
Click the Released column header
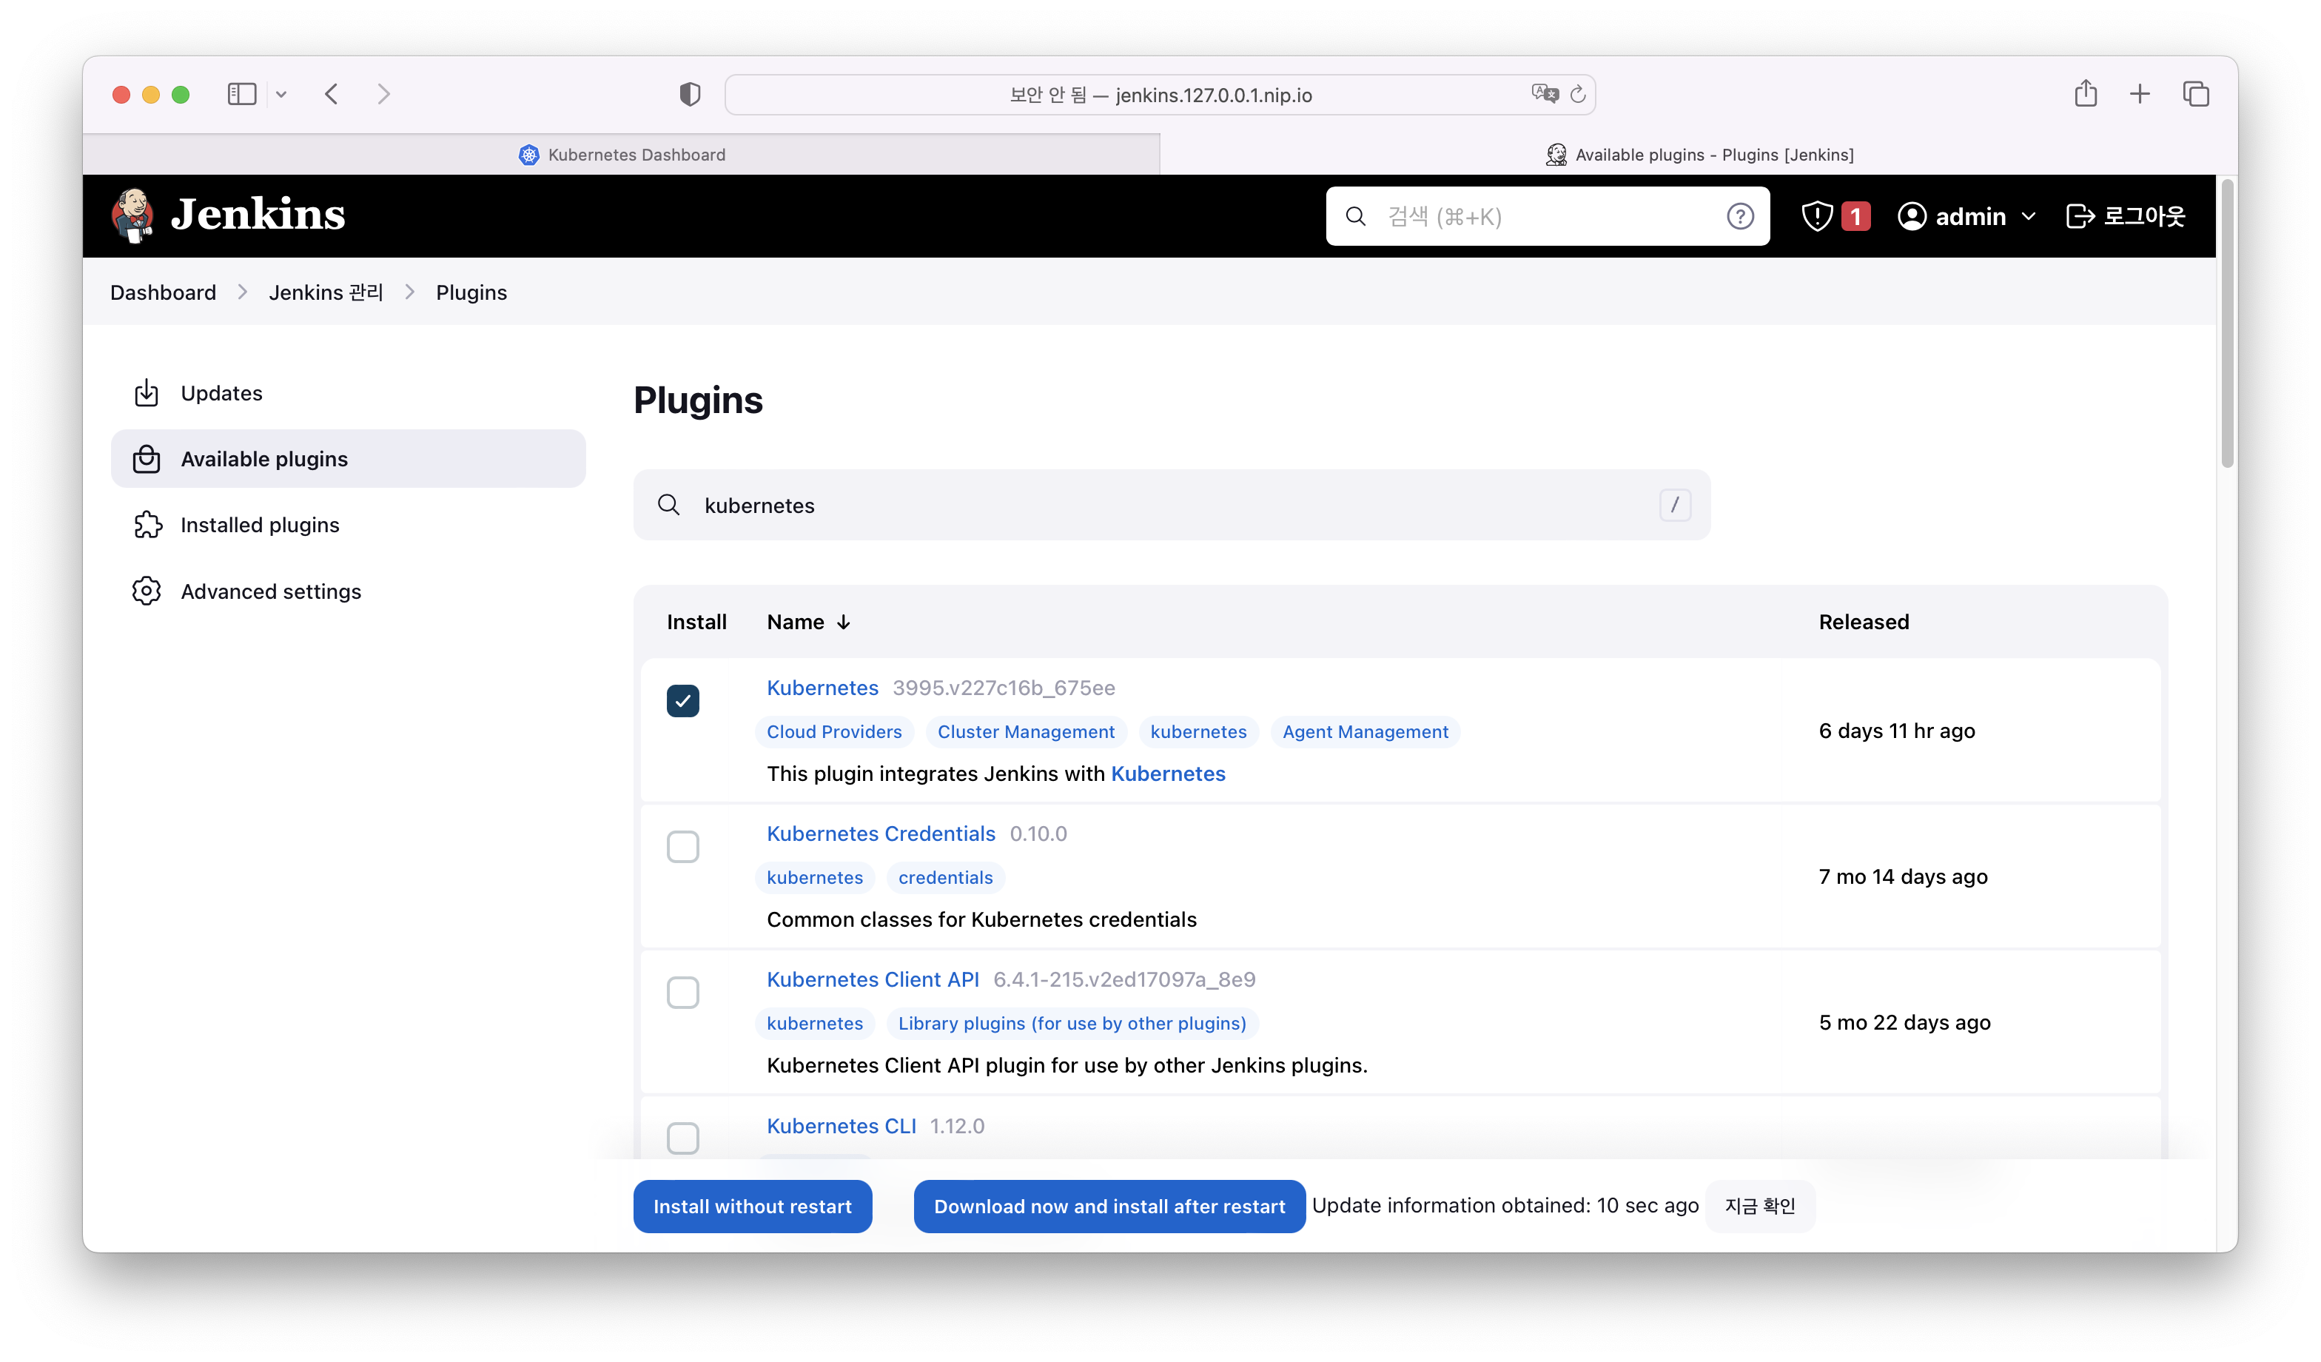(1864, 623)
